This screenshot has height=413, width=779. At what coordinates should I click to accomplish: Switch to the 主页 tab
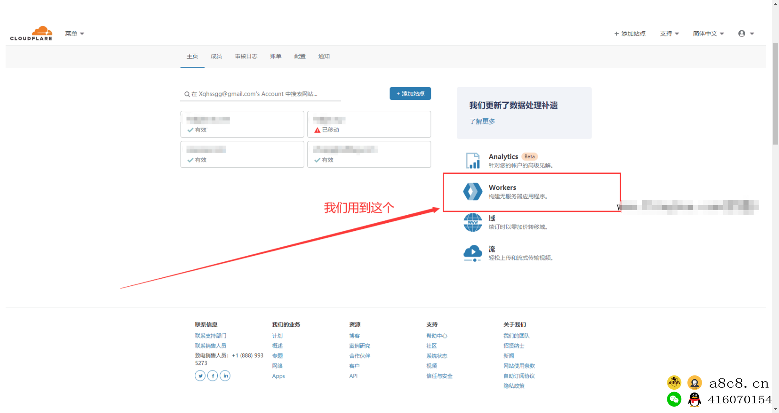pyautogui.click(x=192, y=56)
